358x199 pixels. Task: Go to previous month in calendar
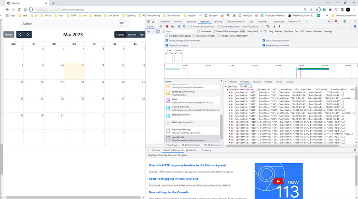pyautogui.click(x=20, y=34)
